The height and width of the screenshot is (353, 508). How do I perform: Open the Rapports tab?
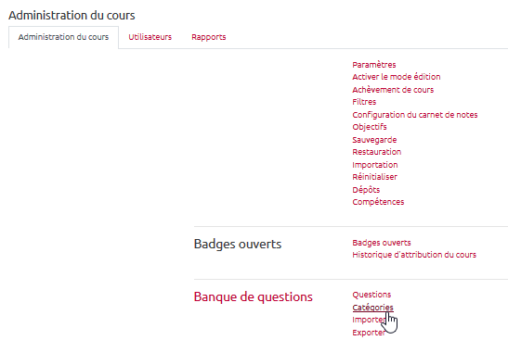209,37
